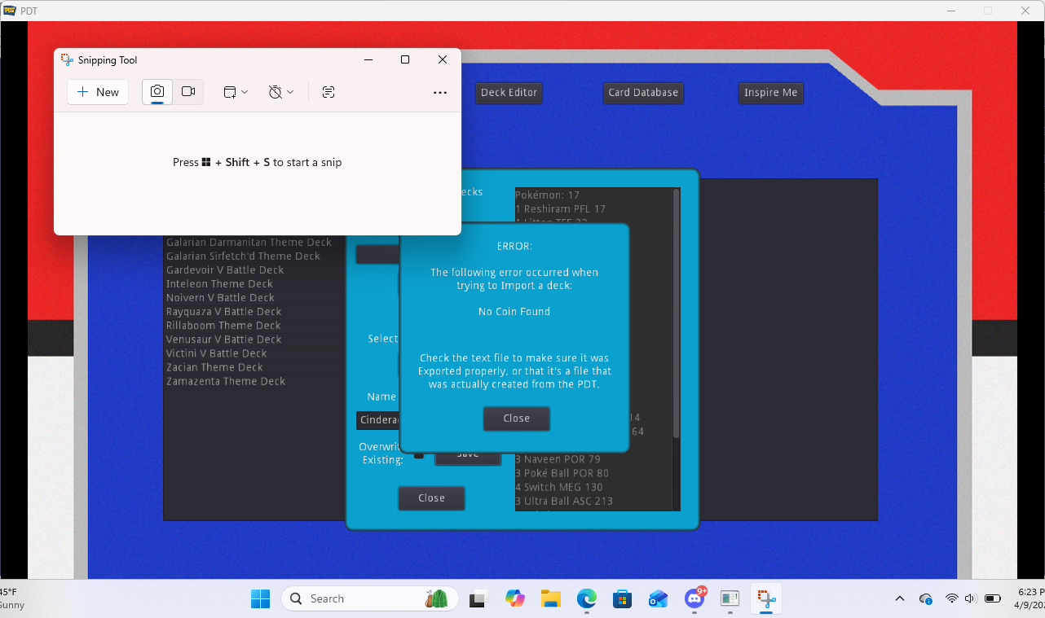1045x618 pixels.
Task: Select Zamazenta Theme Deck
Action: 226,381
